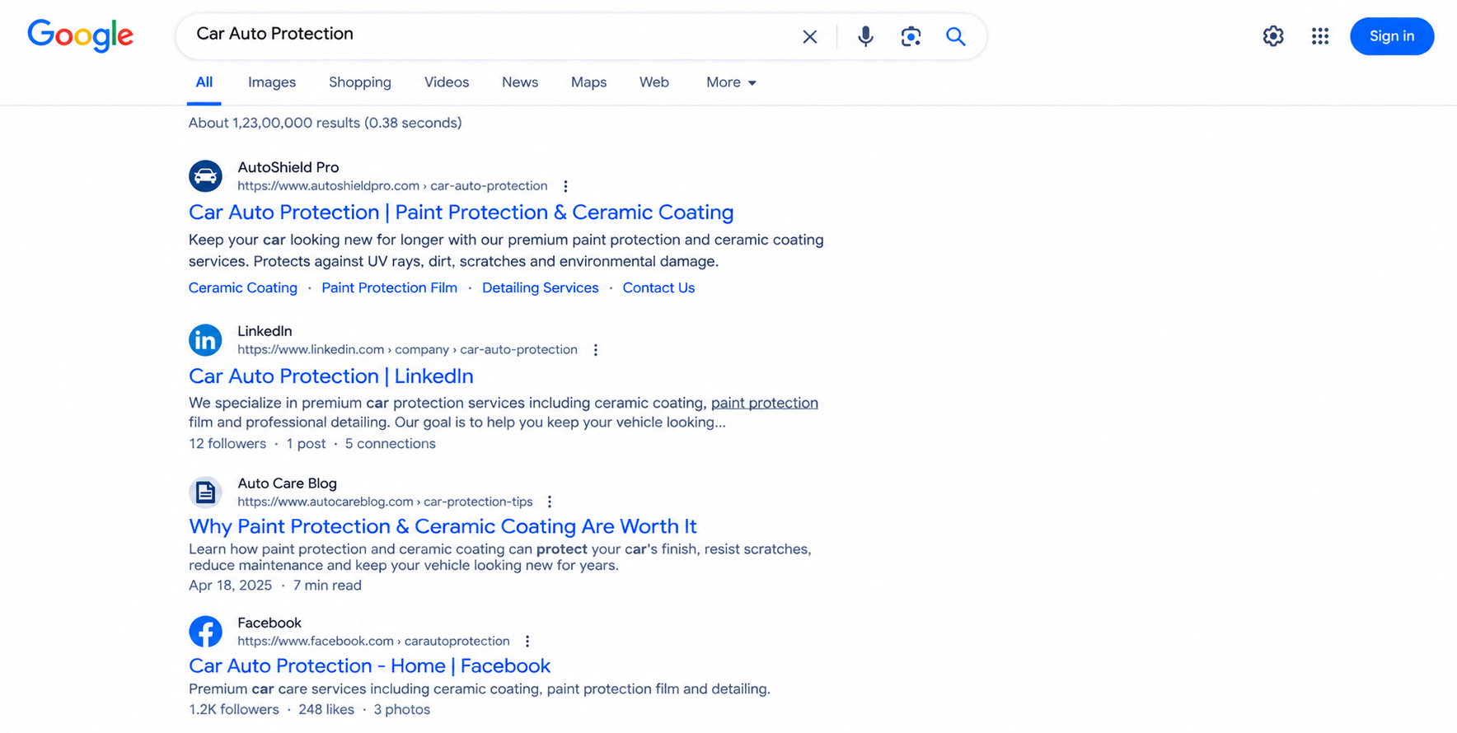Screen dimensions: 1457x733
Task: Click the Auto Care Blog document favicon
Action: [x=205, y=493]
